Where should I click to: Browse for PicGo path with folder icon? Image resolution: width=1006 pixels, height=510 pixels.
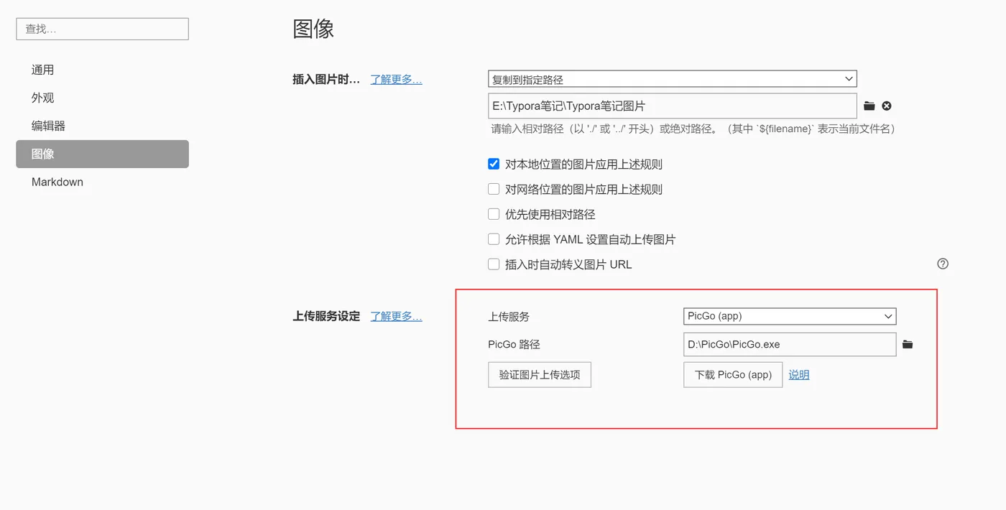pyautogui.click(x=908, y=345)
